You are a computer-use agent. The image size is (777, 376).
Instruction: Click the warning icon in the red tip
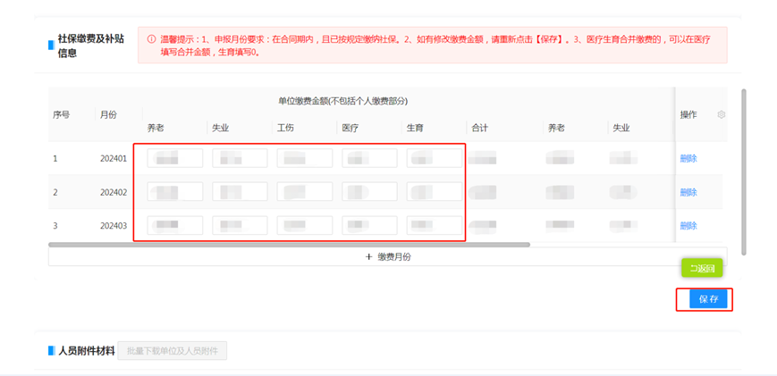(151, 39)
